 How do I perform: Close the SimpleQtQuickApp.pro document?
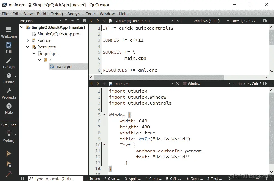point(178,21)
